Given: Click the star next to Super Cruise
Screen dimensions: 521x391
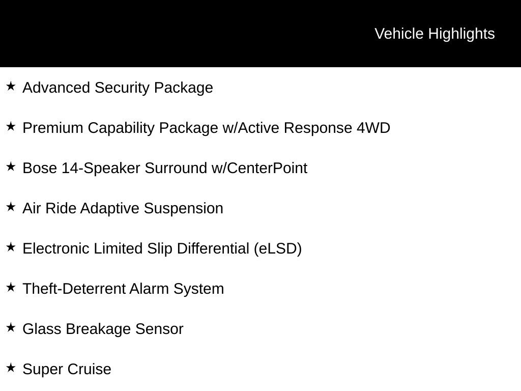Looking at the screenshot, I should pos(11,368).
